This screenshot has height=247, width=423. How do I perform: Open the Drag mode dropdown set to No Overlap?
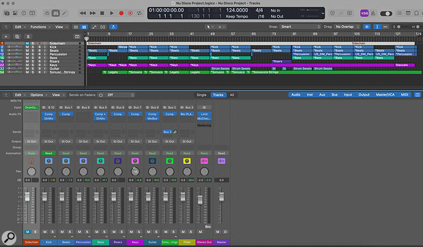[x=347, y=27]
